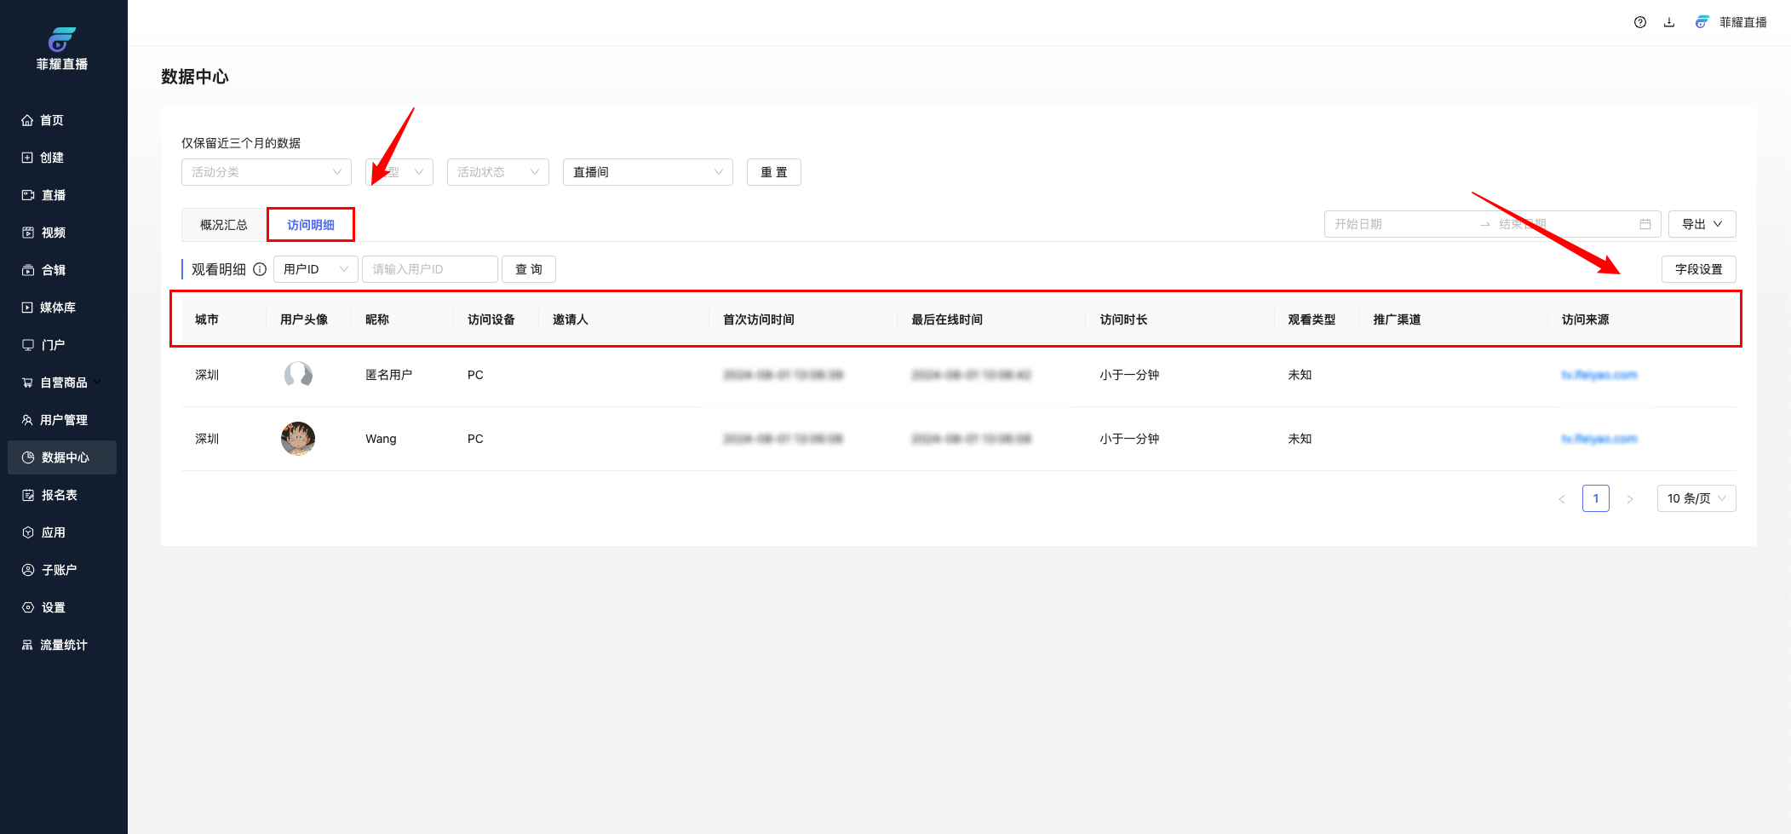Click the help question mark icon
The height and width of the screenshot is (834, 1791).
click(1639, 22)
